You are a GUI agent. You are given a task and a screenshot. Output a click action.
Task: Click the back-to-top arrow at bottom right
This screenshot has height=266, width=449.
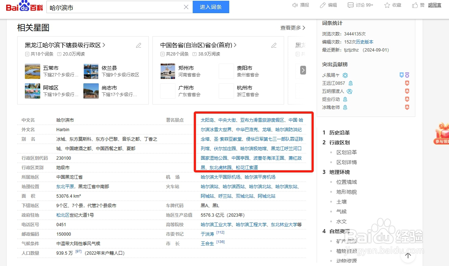point(408,256)
